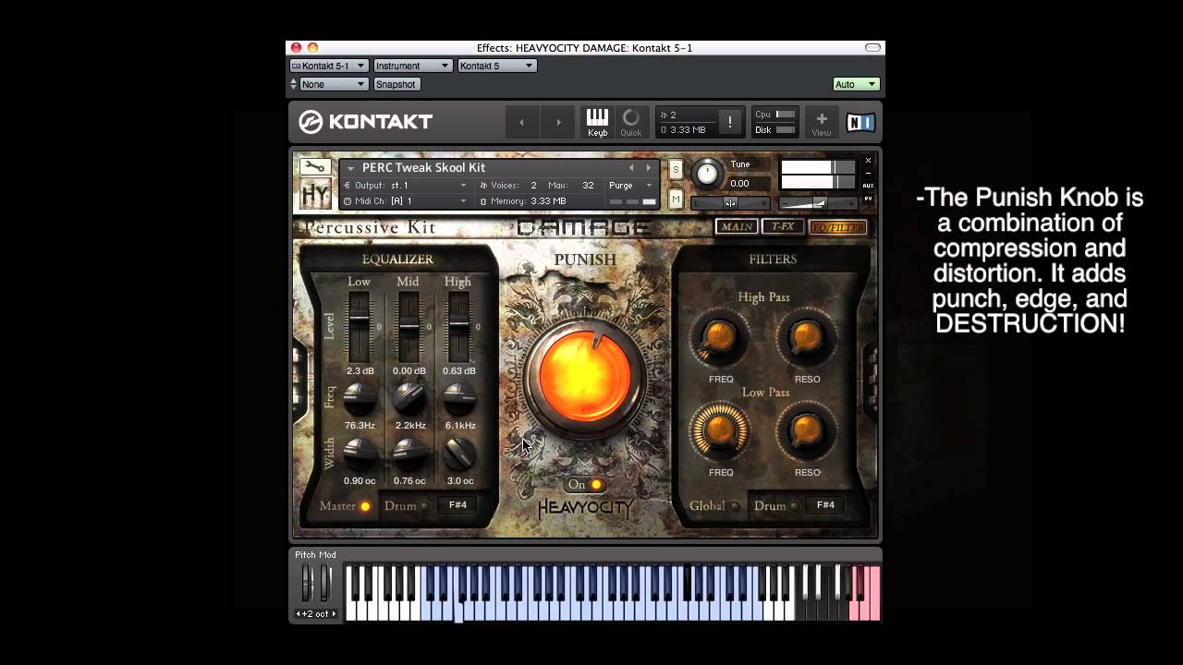This screenshot has width=1183, height=665.
Task: Click the instrument volume slider
Action: click(817, 202)
